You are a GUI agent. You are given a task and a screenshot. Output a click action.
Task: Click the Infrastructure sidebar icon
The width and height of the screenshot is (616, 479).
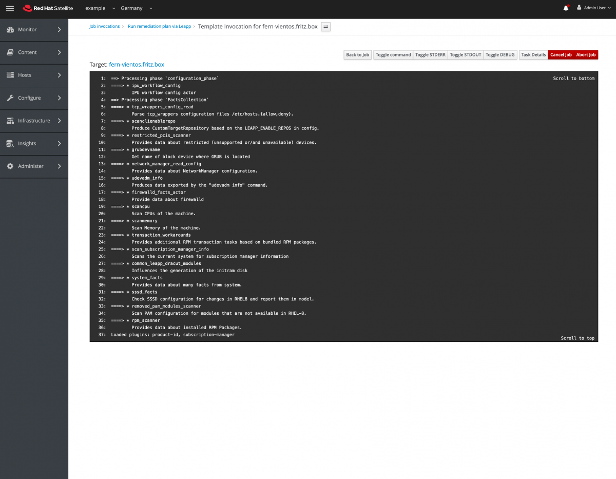point(11,121)
